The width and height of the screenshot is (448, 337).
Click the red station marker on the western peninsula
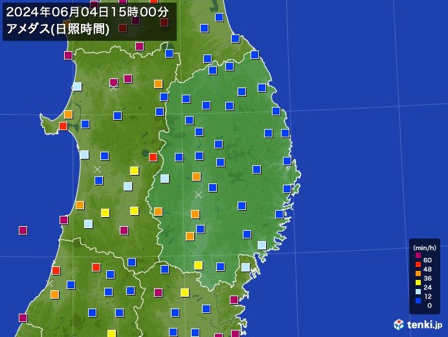[x=63, y=126]
